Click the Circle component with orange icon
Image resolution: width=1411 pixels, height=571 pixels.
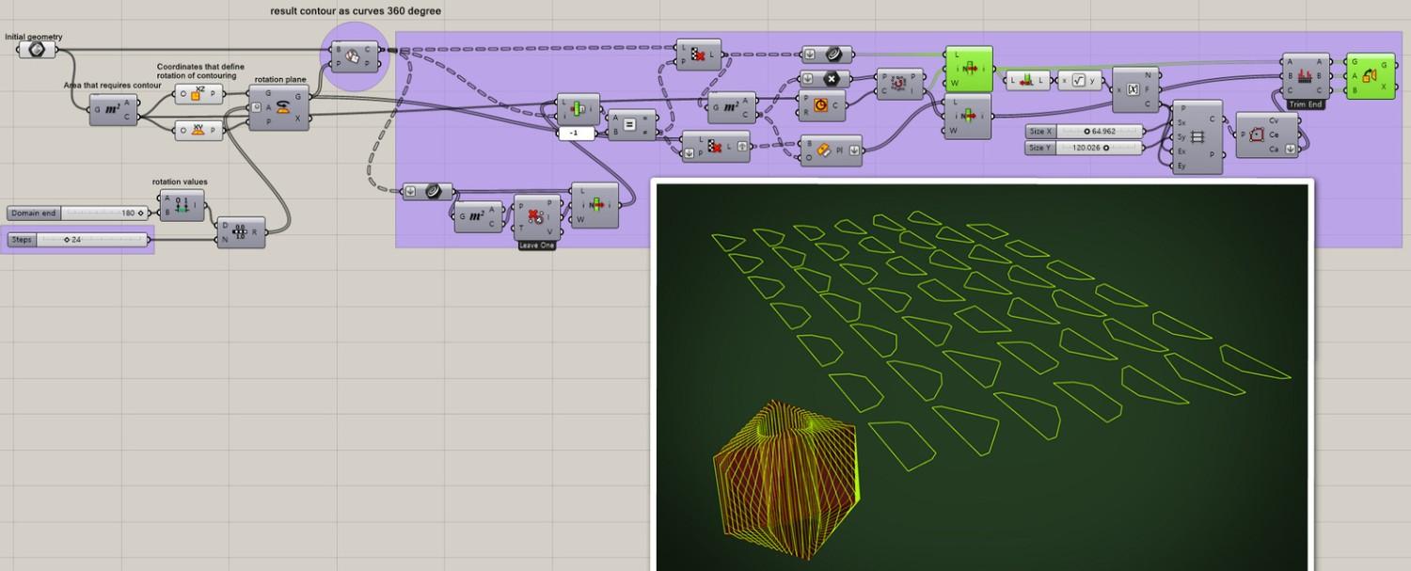pyautogui.click(x=821, y=106)
